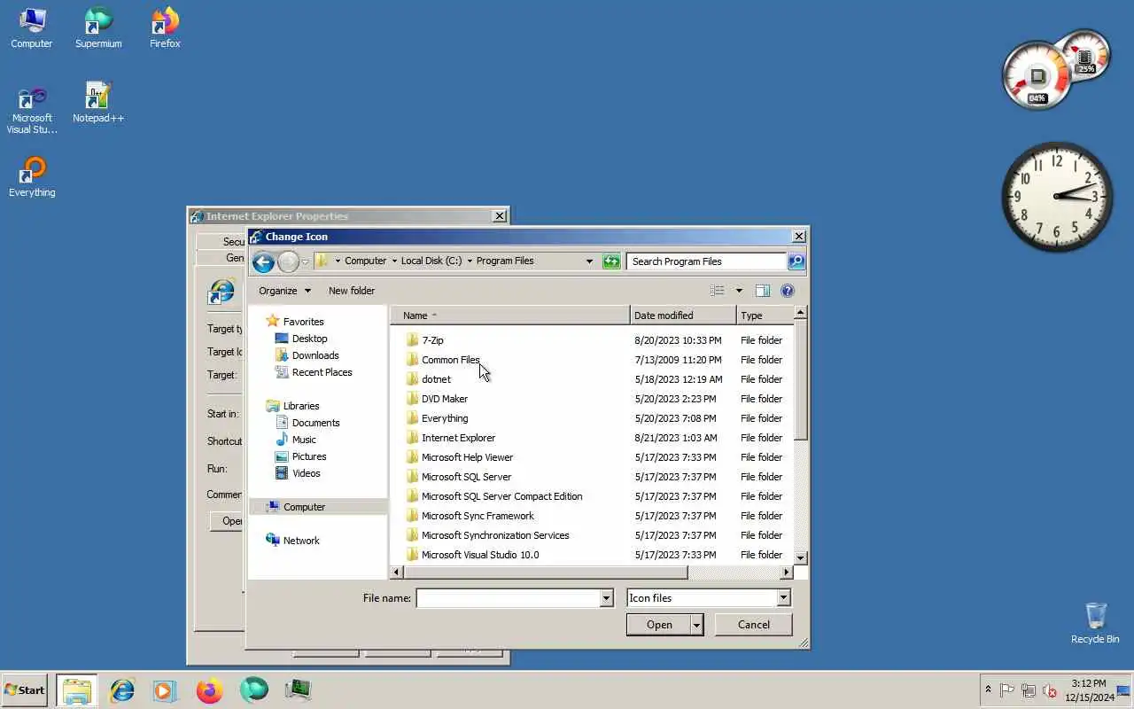Click horizontal scrollbar right arrow in file list
The height and width of the screenshot is (709, 1134).
tap(786, 573)
